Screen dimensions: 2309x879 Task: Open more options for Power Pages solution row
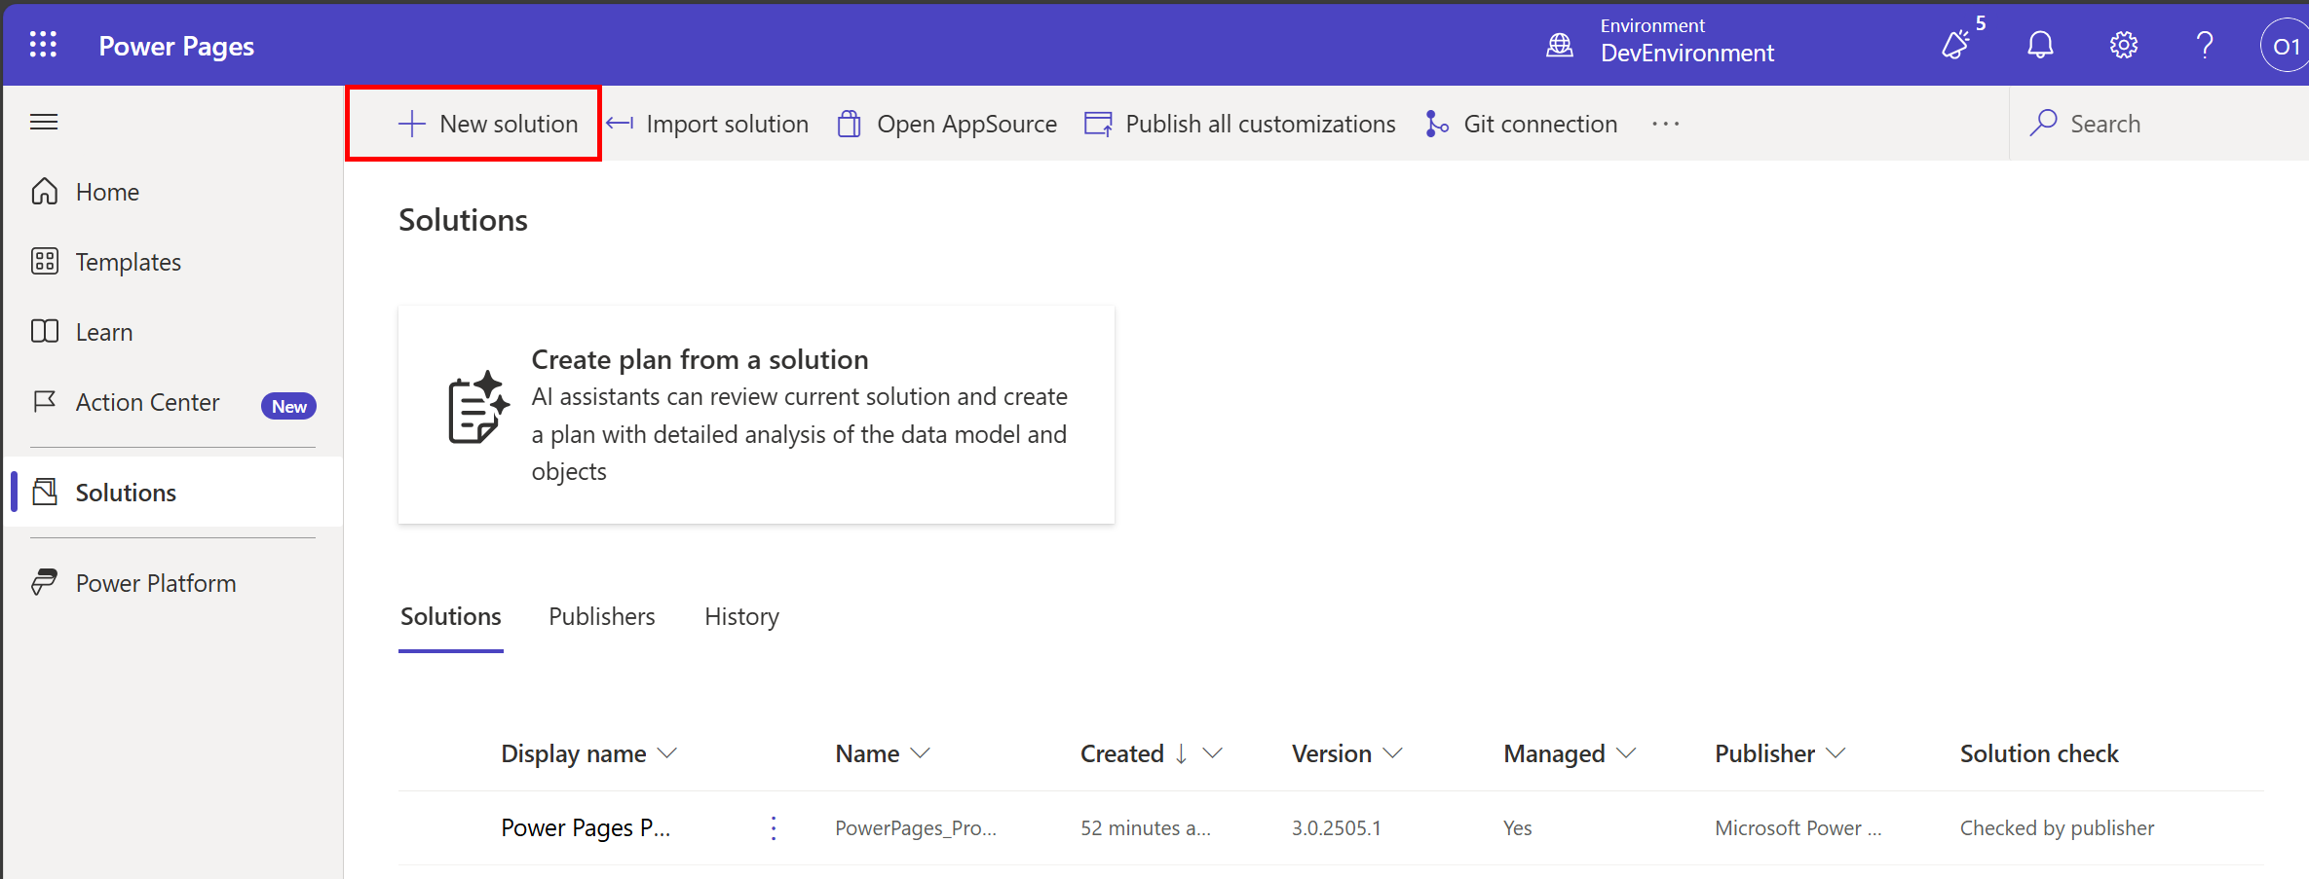[x=774, y=828]
